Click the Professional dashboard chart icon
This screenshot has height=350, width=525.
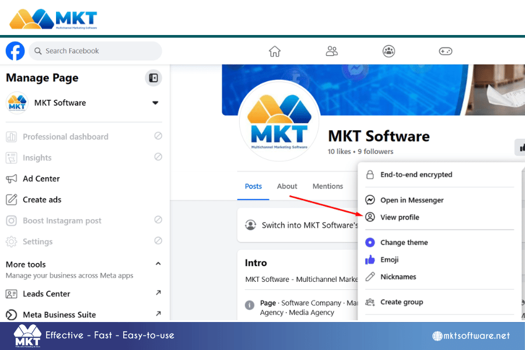(x=12, y=136)
